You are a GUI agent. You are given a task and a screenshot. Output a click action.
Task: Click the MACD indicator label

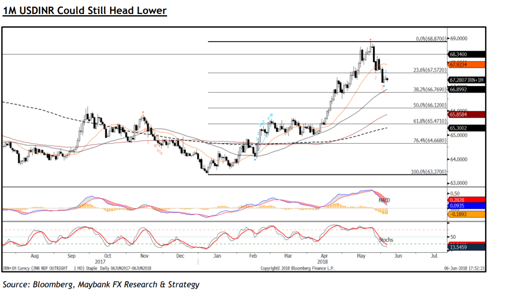click(x=384, y=200)
